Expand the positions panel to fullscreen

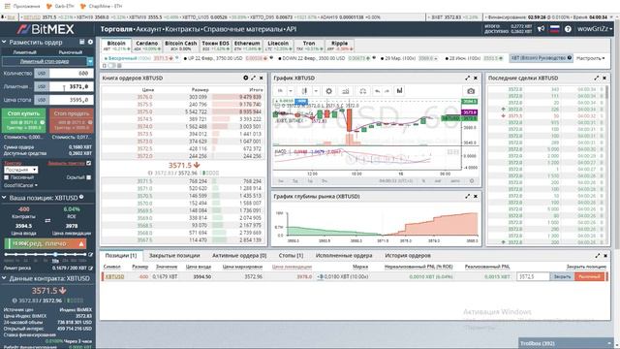tap(598, 256)
